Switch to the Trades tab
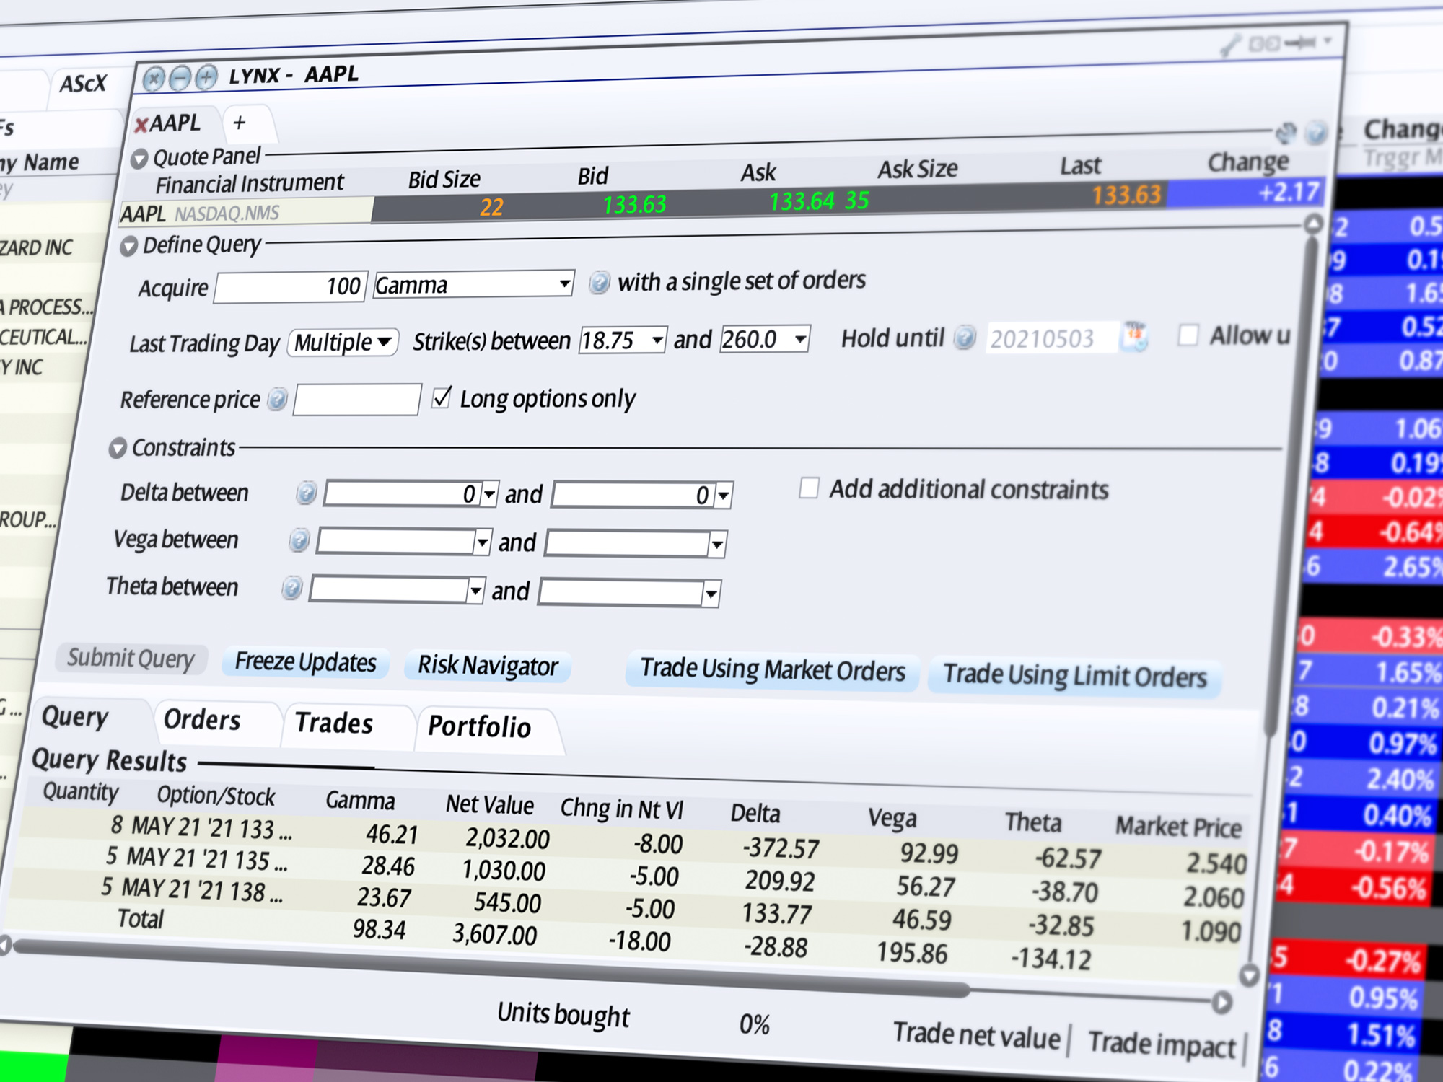The width and height of the screenshot is (1443, 1082). coord(334,724)
